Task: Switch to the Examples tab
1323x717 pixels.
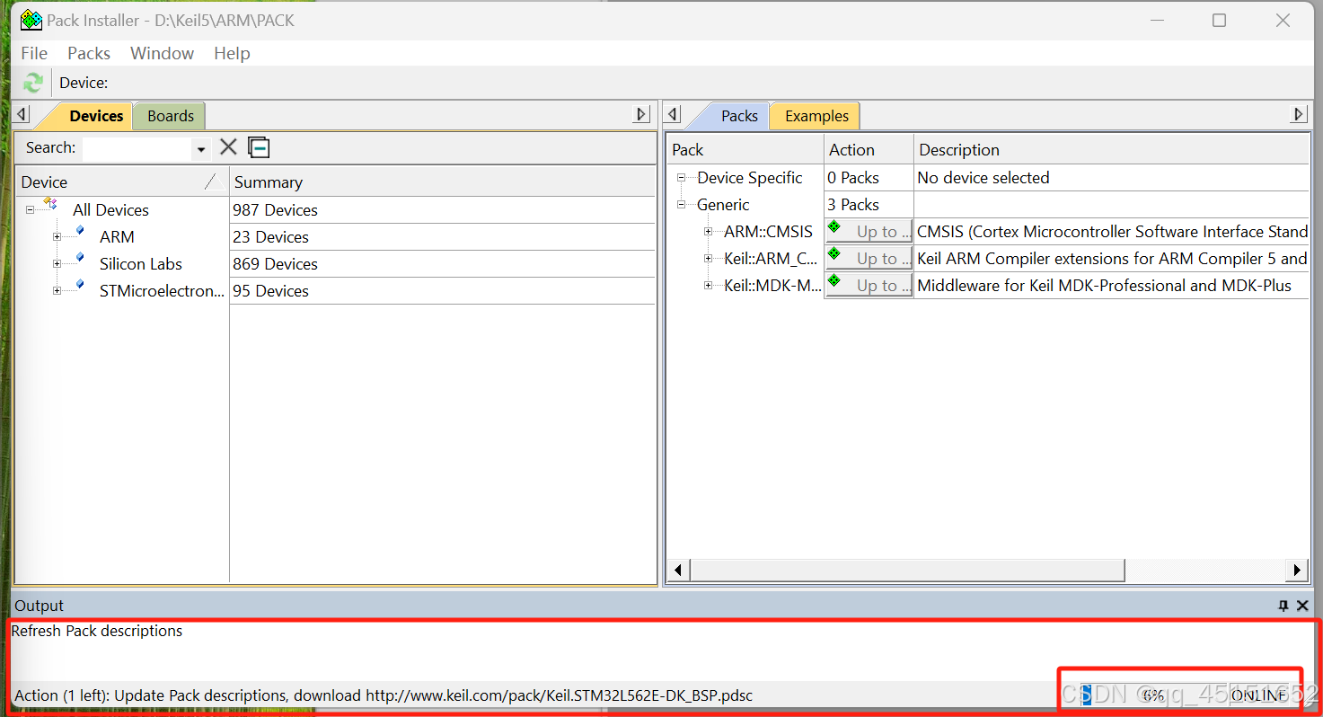Action: point(816,116)
